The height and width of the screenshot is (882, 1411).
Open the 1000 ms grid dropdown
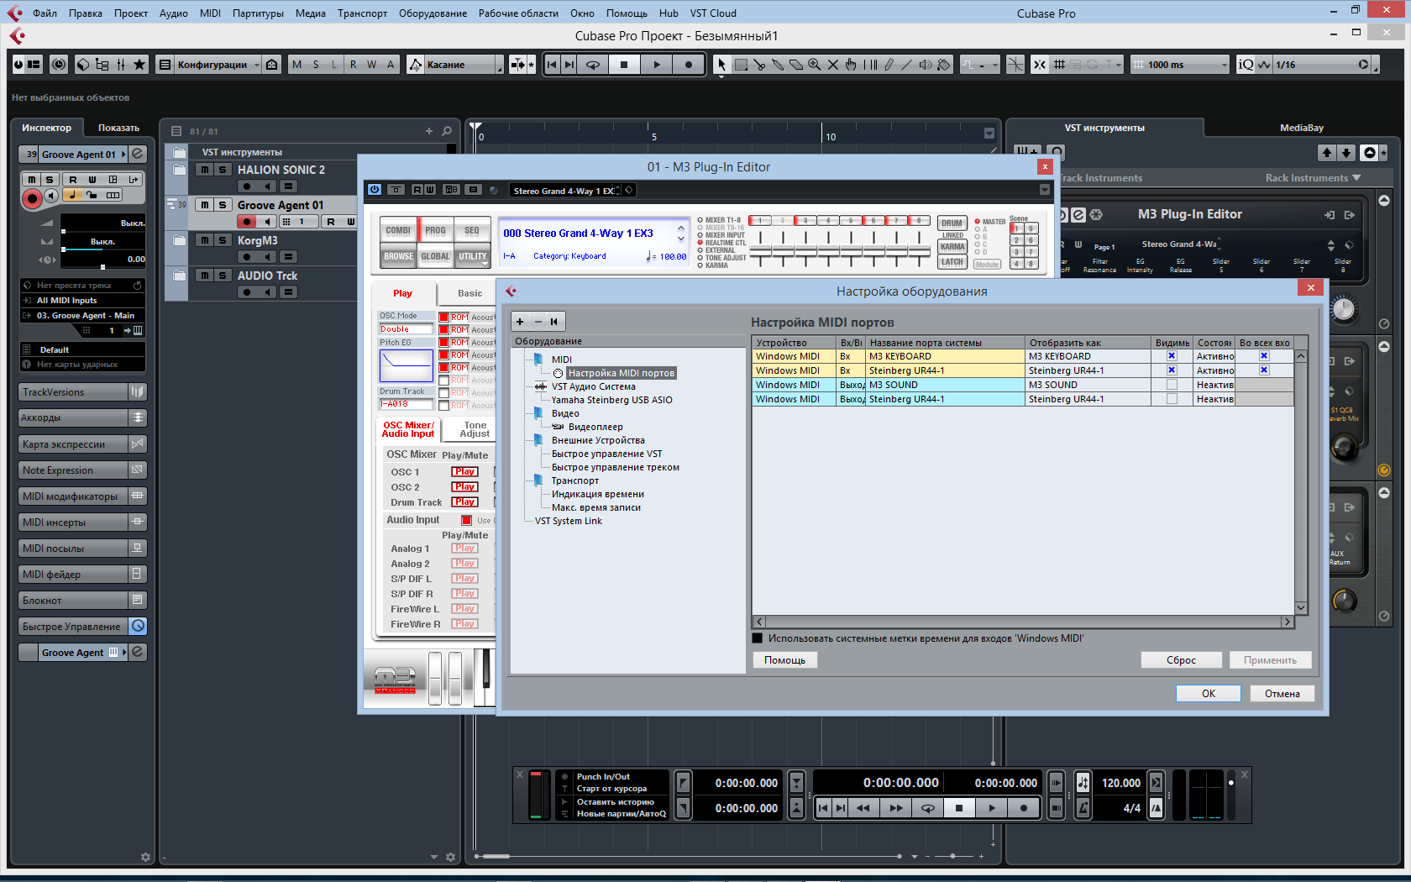coord(1179,65)
